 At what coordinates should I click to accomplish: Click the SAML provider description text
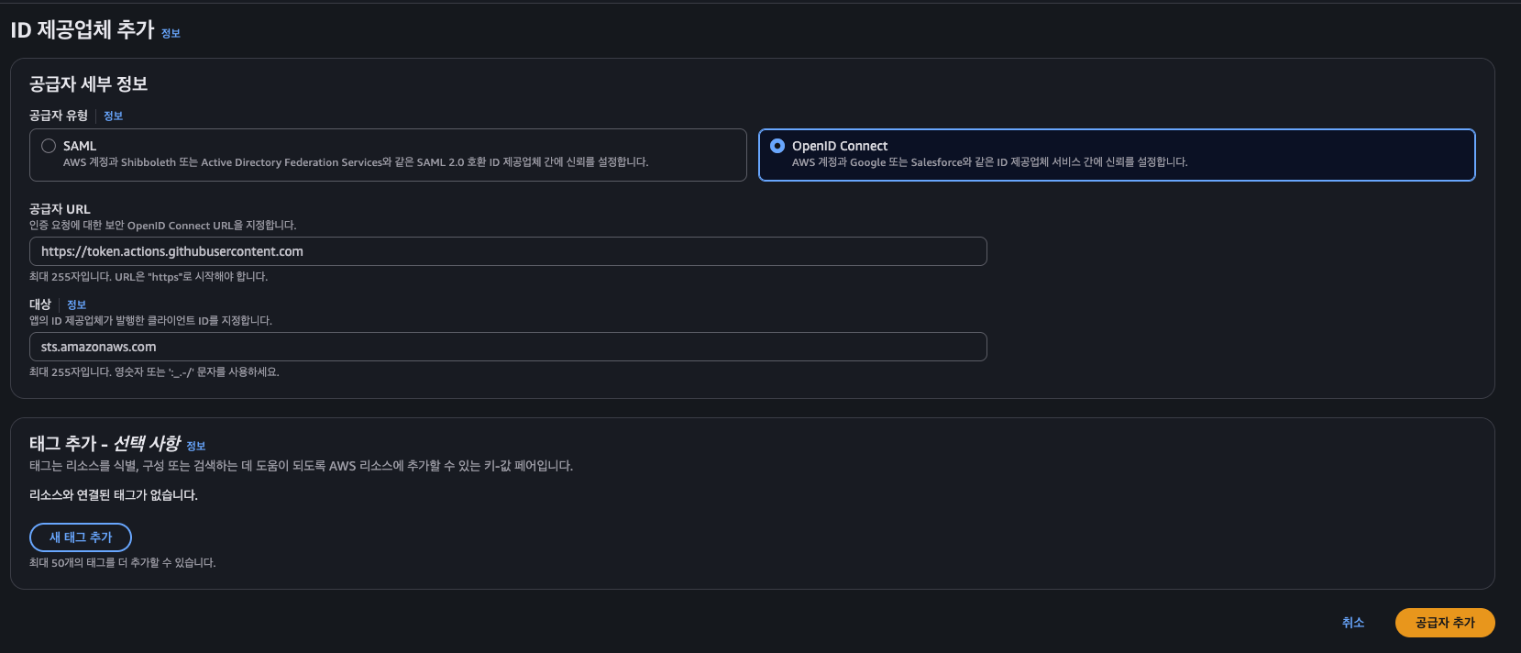356,162
